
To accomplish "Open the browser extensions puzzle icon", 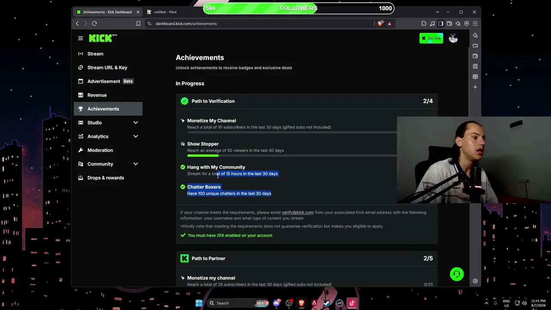I will pyautogui.click(x=424, y=24).
